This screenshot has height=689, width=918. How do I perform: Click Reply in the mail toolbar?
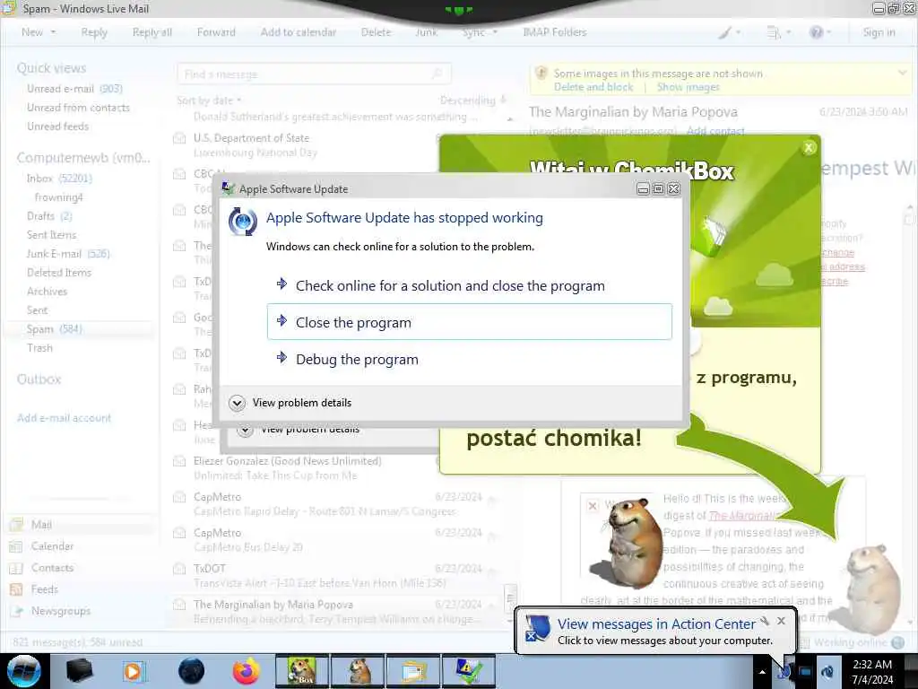[94, 32]
